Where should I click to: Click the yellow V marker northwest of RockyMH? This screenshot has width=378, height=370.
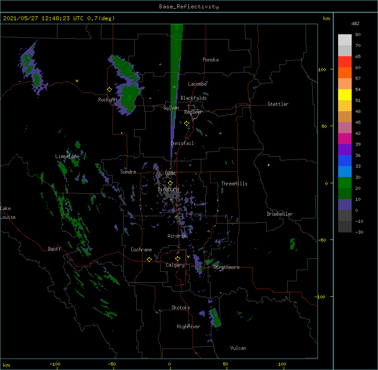point(77,81)
